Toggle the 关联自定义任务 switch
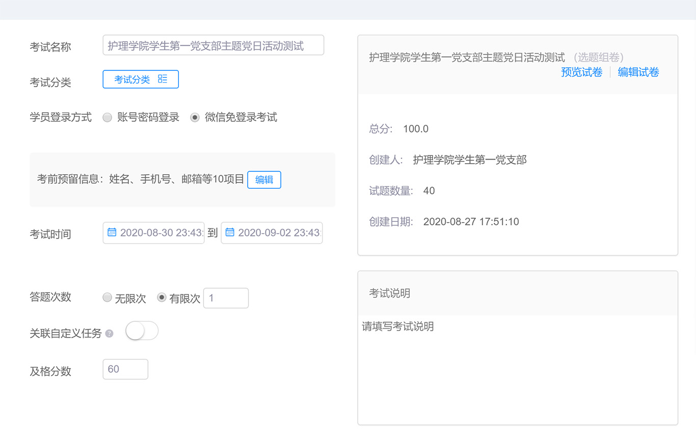This screenshot has width=696, height=440. 142,331
